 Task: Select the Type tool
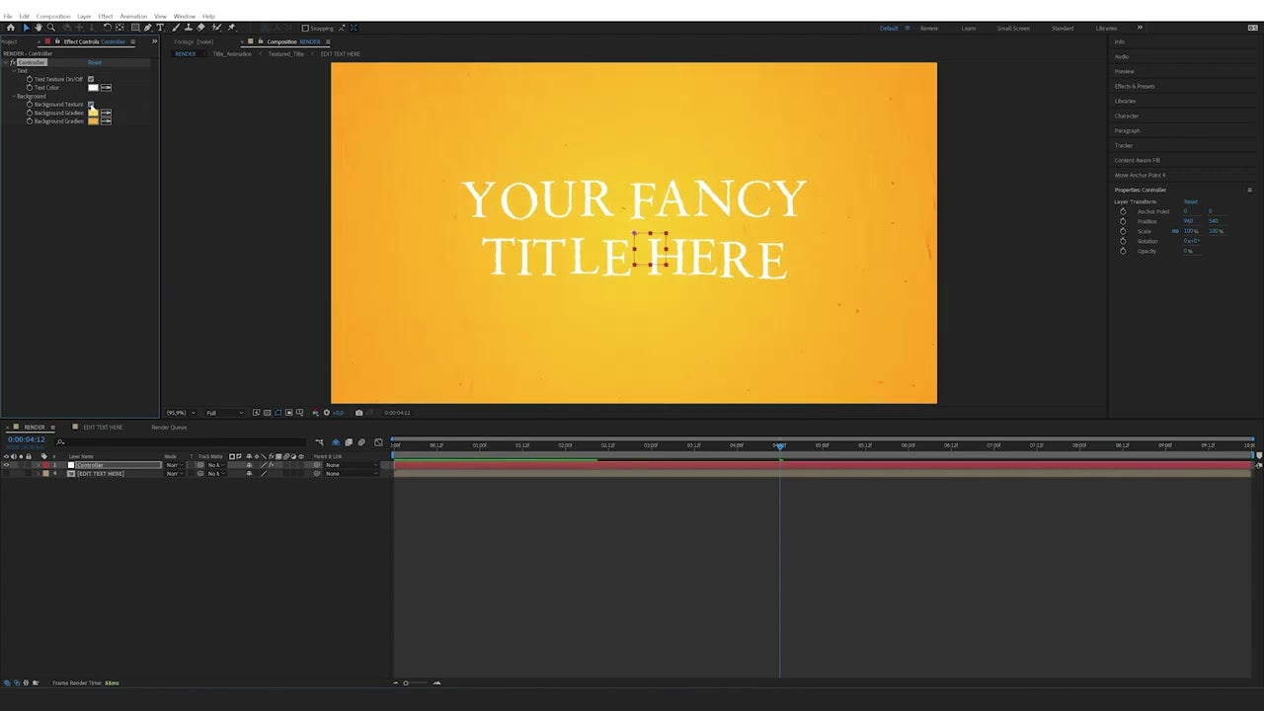(x=162, y=28)
